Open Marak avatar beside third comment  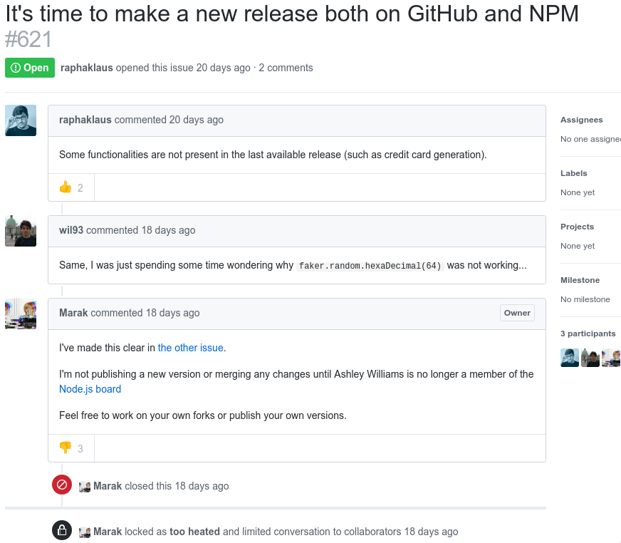tap(21, 314)
